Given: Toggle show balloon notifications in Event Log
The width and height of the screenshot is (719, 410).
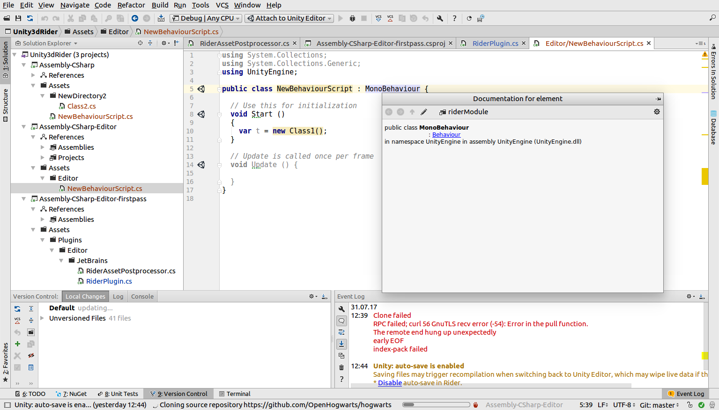Looking at the screenshot, I should click(x=341, y=321).
